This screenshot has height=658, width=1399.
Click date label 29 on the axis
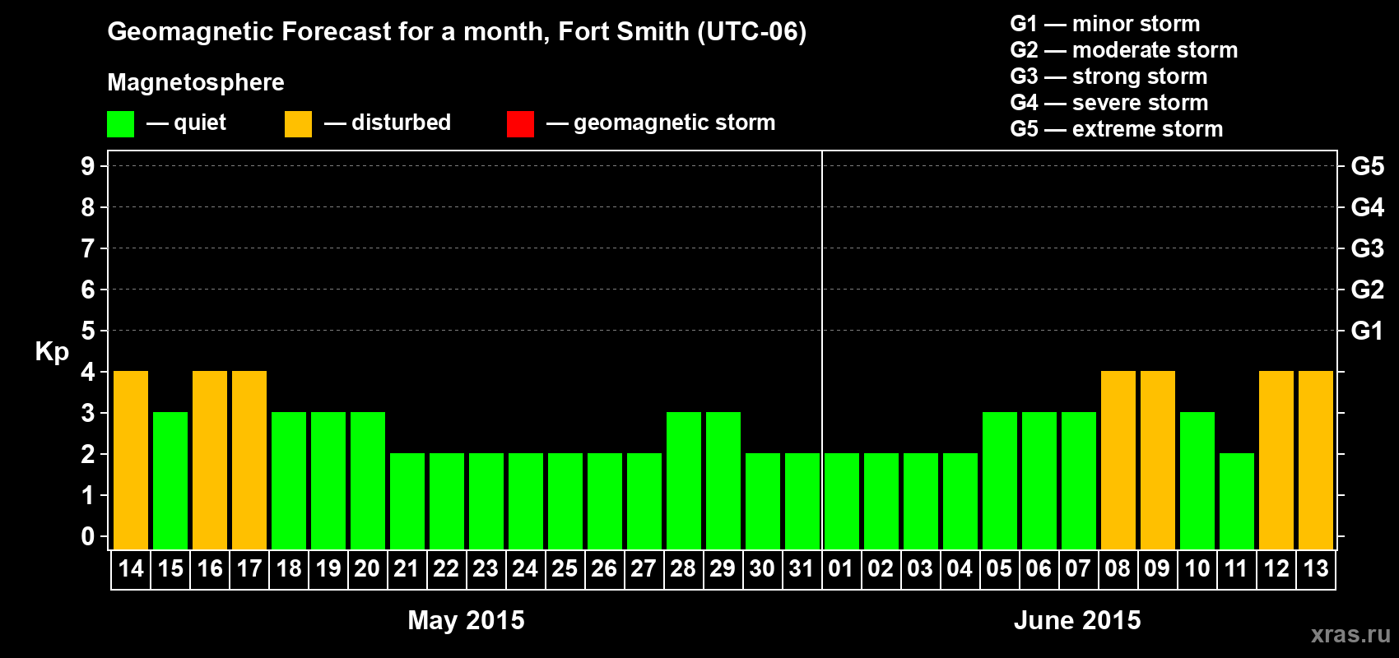tap(723, 568)
